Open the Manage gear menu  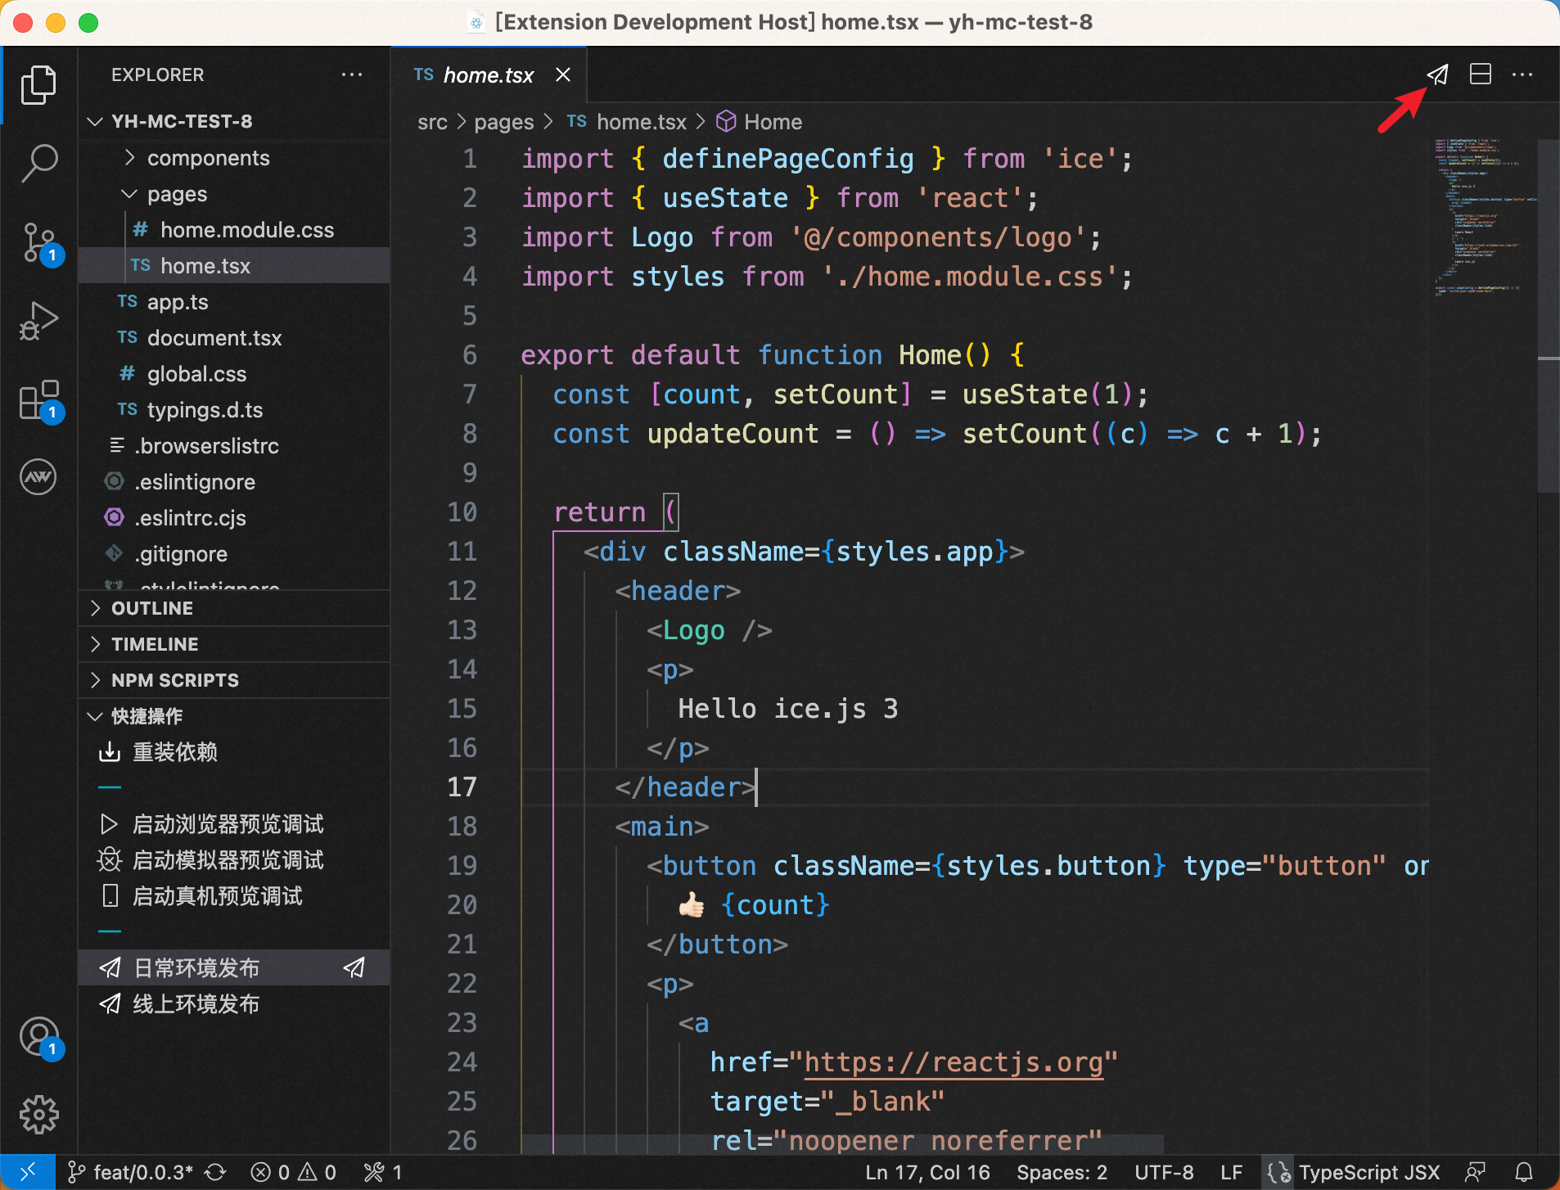(38, 1113)
